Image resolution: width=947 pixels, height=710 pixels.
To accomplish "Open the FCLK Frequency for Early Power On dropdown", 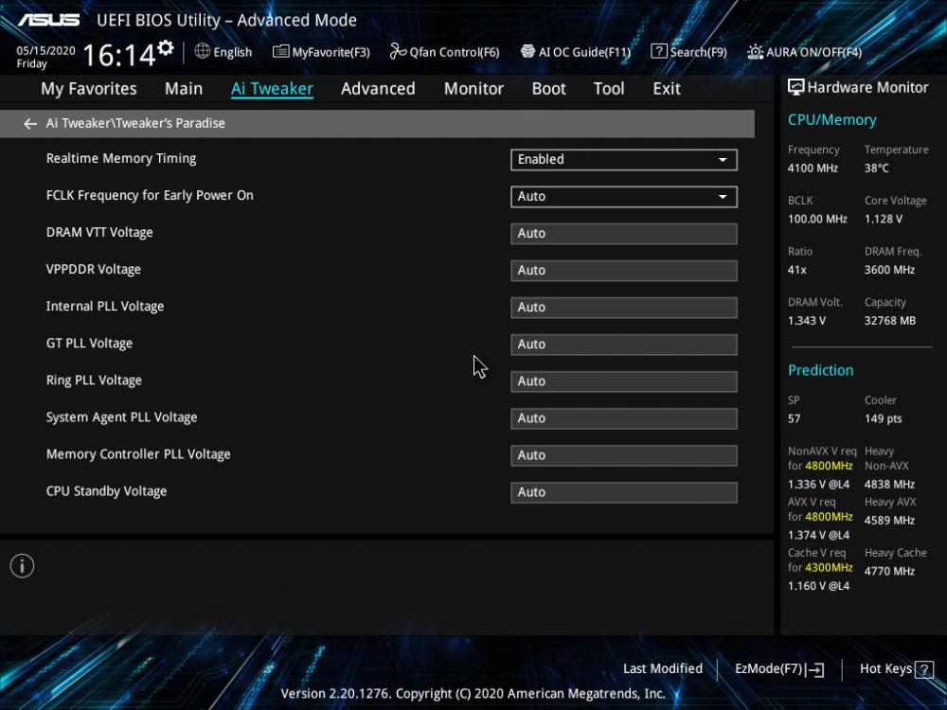I will tap(624, 196).
